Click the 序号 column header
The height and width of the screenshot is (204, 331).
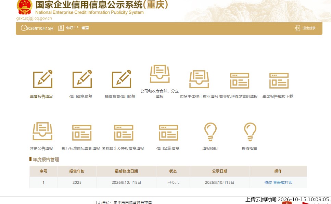[43, 171]
